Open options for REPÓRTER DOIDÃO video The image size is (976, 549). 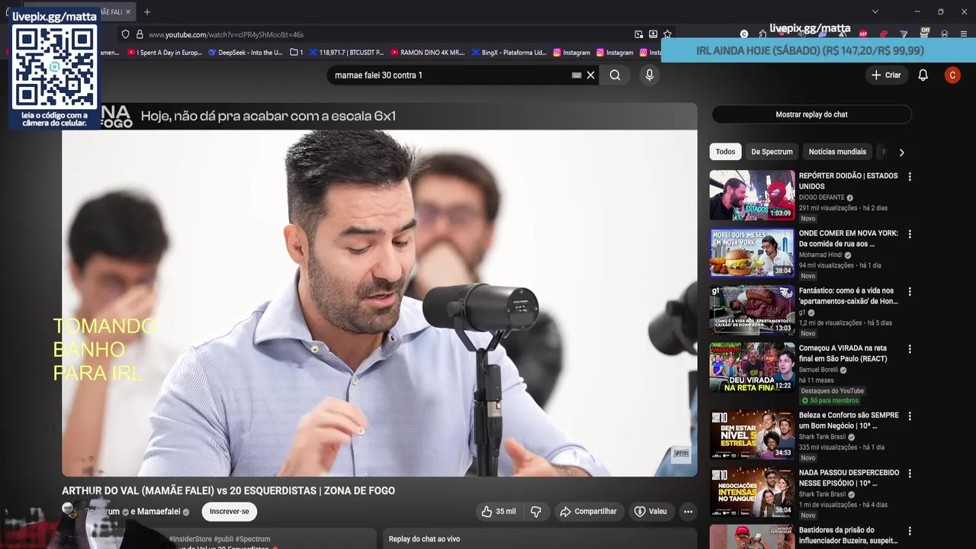(x=909, y=177)
